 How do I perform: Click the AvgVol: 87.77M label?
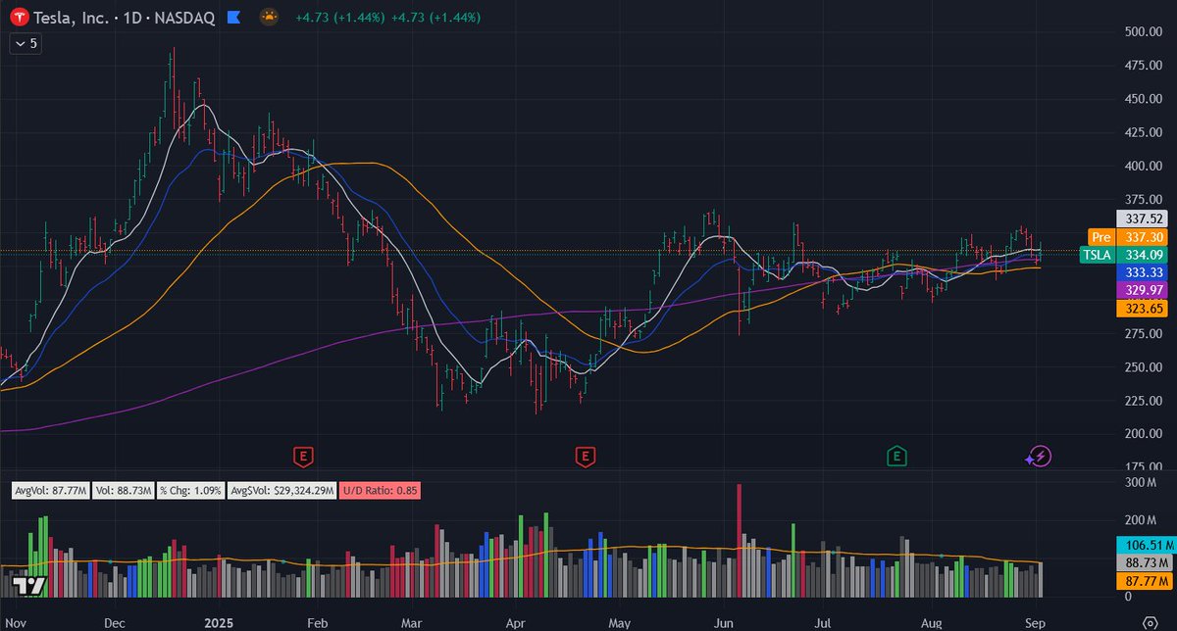point(51,490)
